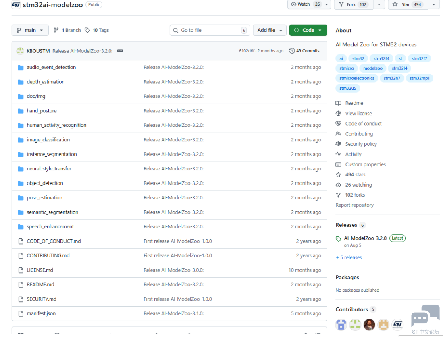Open the View license link
The image size is (443, 338).
point(358,114)
